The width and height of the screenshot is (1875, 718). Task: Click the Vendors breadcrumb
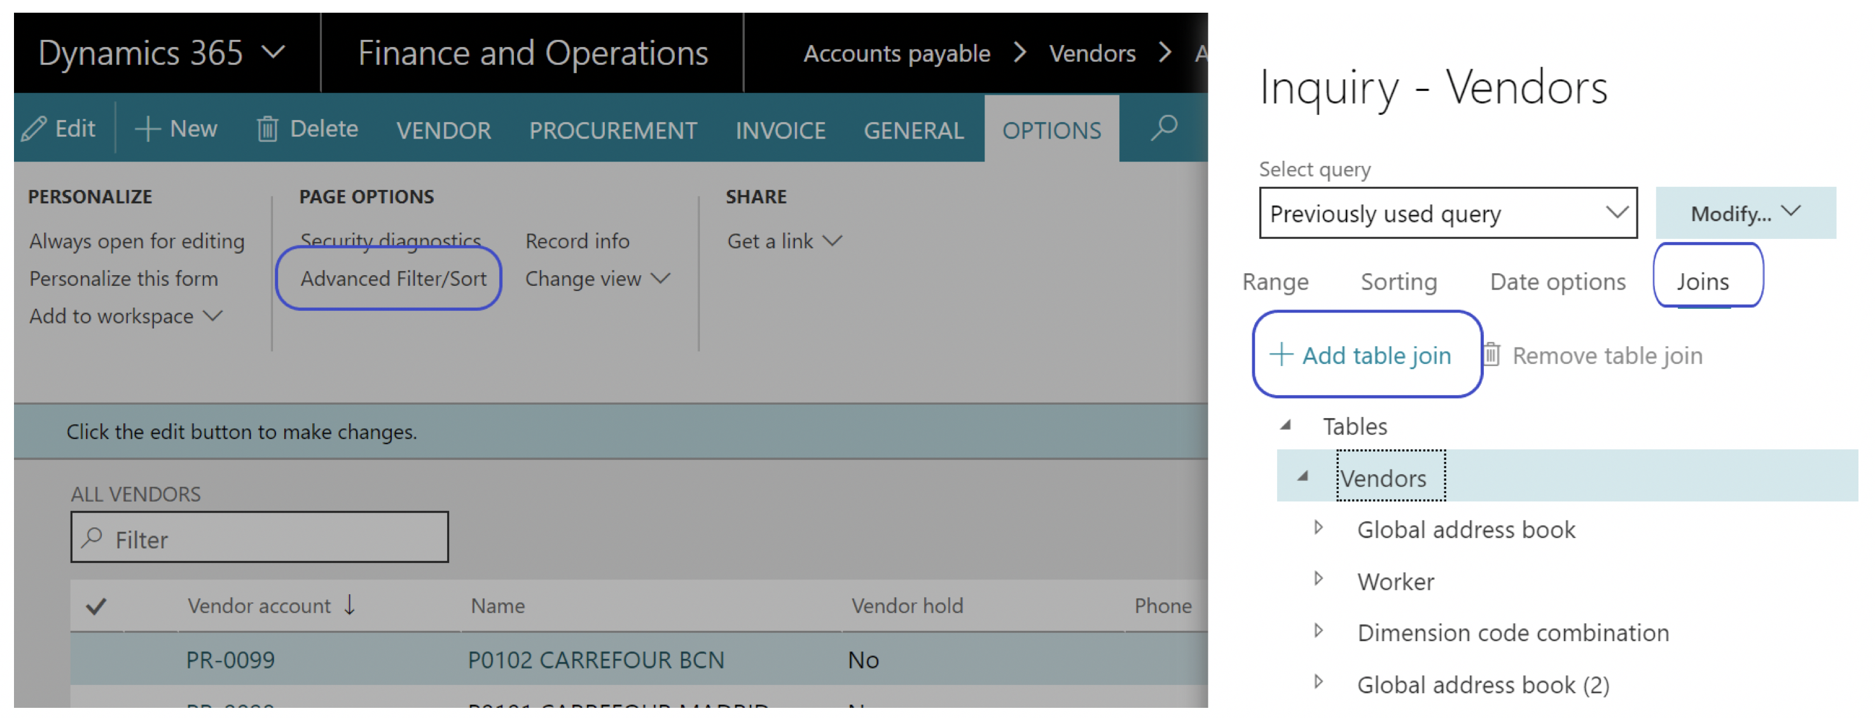click(1092, 53)
